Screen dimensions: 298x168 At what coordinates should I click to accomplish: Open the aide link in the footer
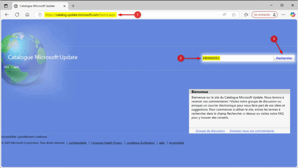[162, 143]
